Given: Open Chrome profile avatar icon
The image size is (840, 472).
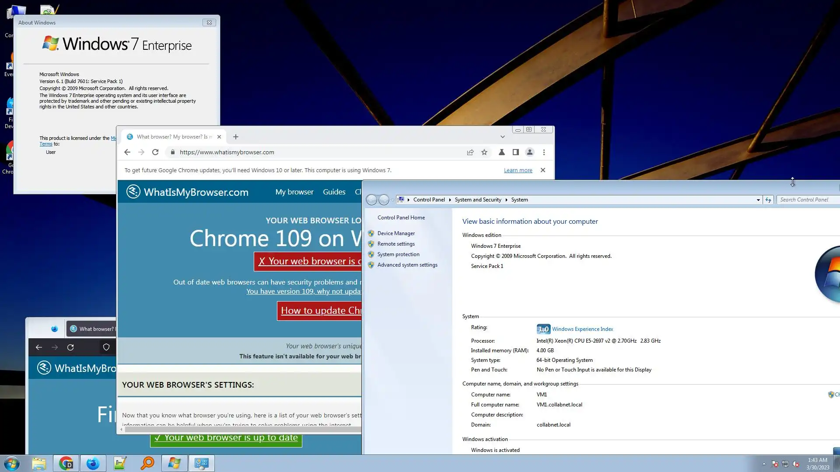Looking at the screenshot, I should 529,152.
